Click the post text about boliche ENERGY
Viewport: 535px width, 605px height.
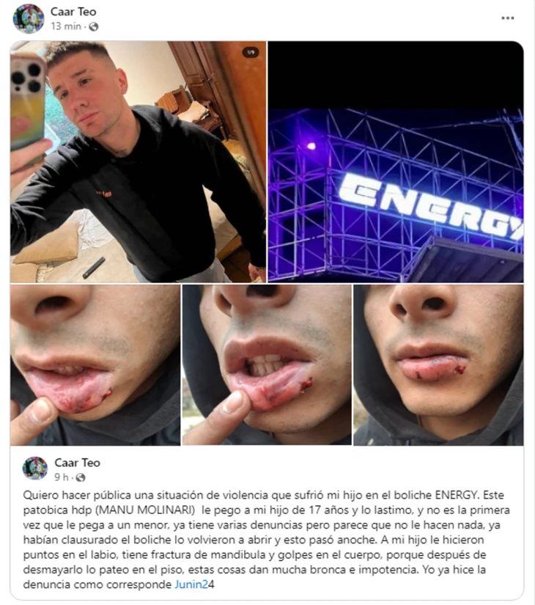pyautogui.click(x=267, y=540)
